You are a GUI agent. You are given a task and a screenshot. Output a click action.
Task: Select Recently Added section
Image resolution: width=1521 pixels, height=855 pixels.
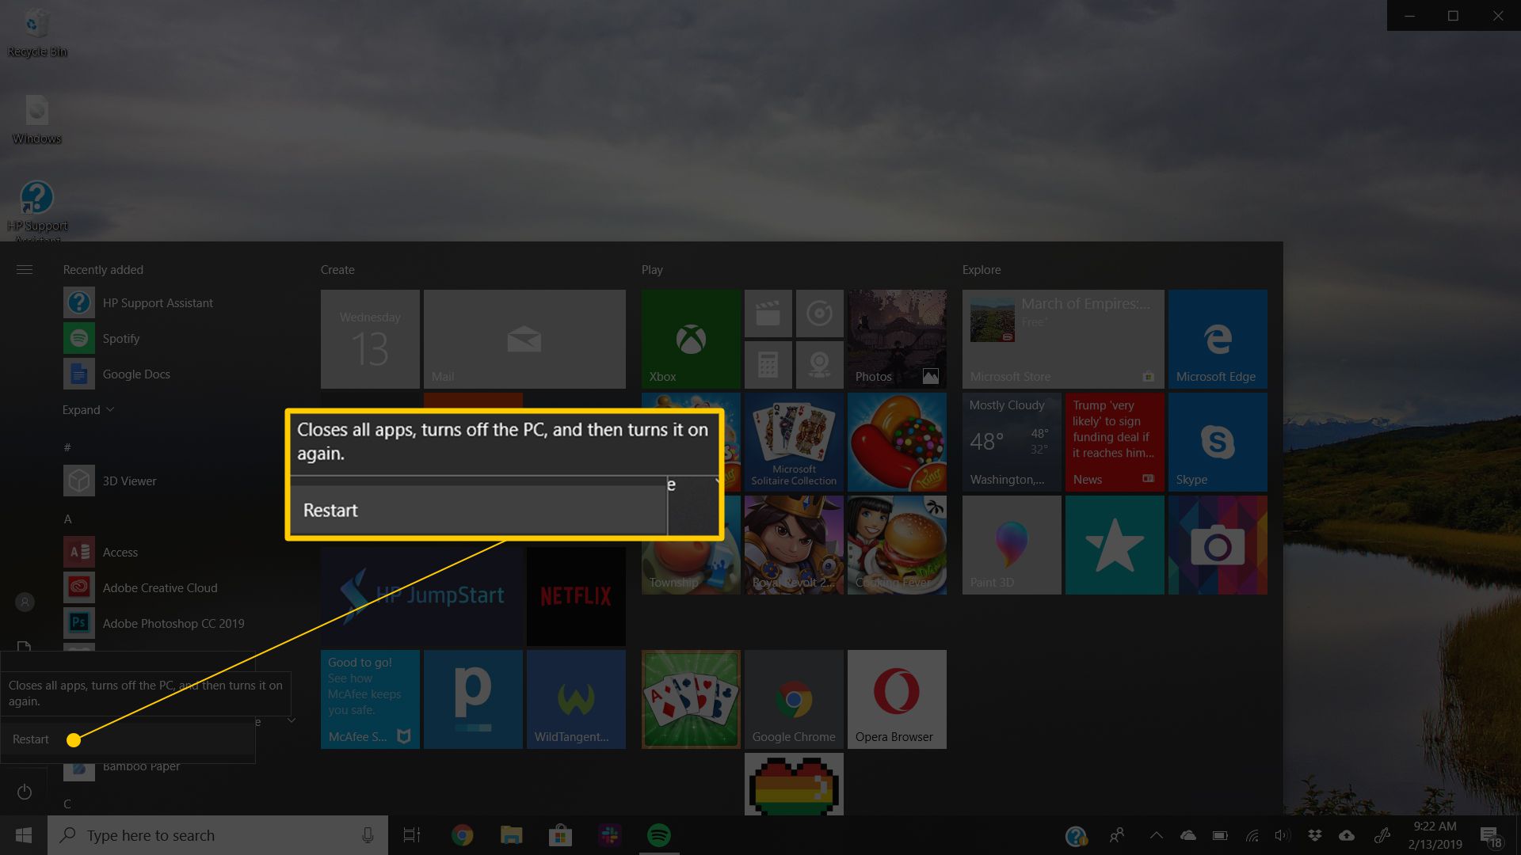(102, 269)
